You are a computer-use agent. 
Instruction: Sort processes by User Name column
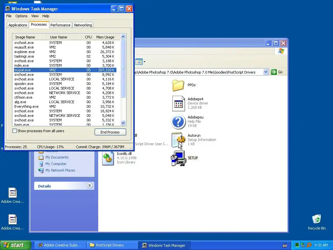click(x=64, y=37)
